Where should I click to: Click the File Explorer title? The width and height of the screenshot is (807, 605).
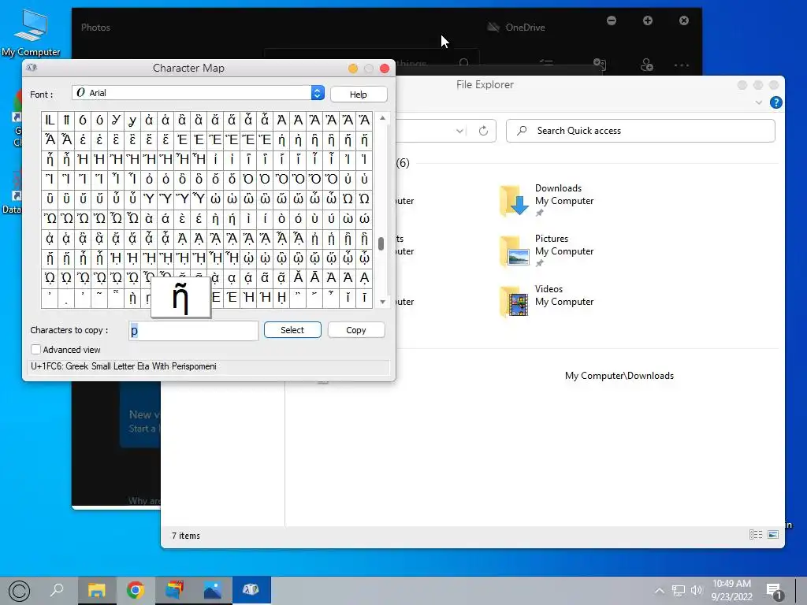pyautogui.click(x=485, y=84)
